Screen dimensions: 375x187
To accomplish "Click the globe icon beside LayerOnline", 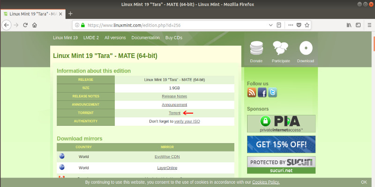I will [x=62, y=167].
